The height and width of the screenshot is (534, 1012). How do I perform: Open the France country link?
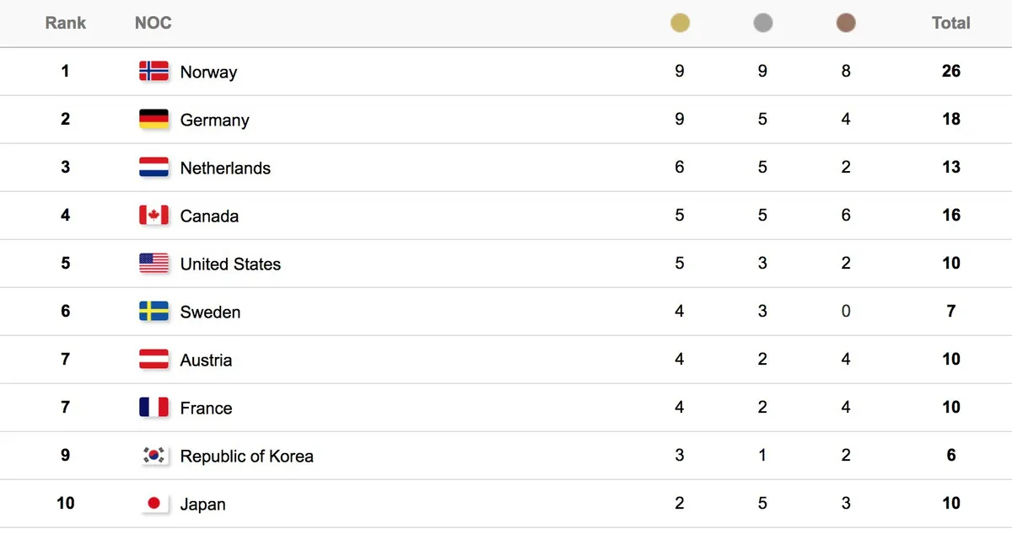pyautogui.click(x=206, y=408)
